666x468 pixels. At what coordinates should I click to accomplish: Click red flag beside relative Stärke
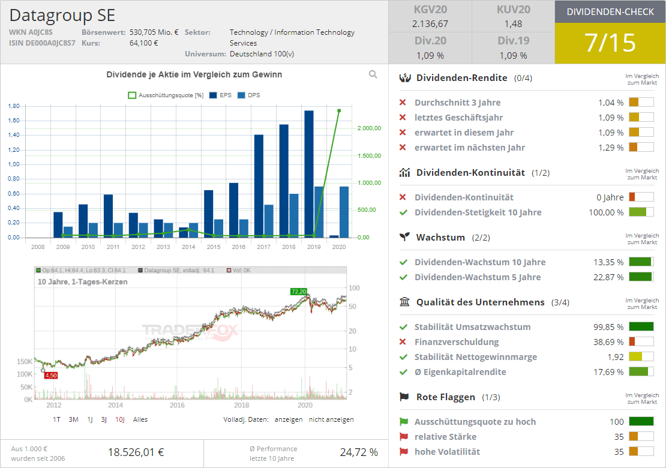click(x=404, y=437)
